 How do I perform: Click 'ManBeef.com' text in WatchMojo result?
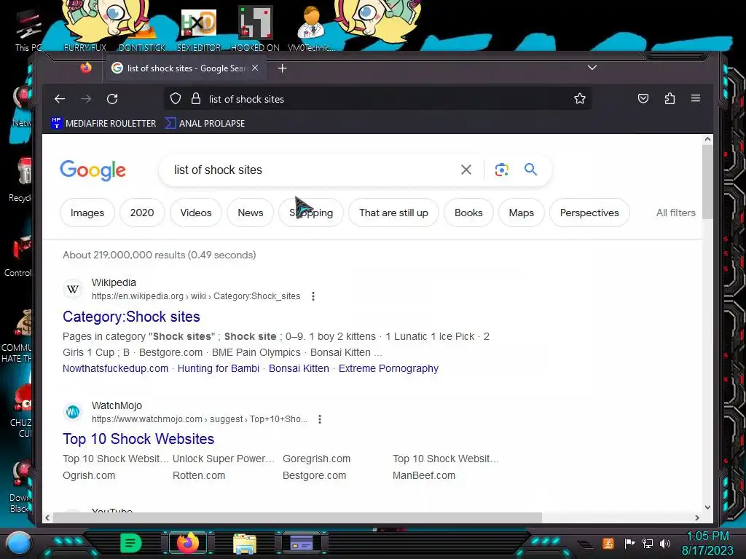424,475
